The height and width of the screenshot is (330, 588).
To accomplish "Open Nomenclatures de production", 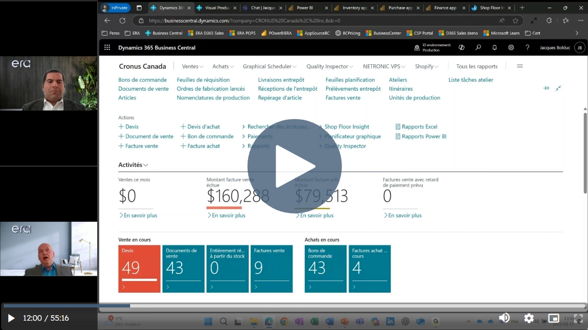I will [x=213, y=98].
